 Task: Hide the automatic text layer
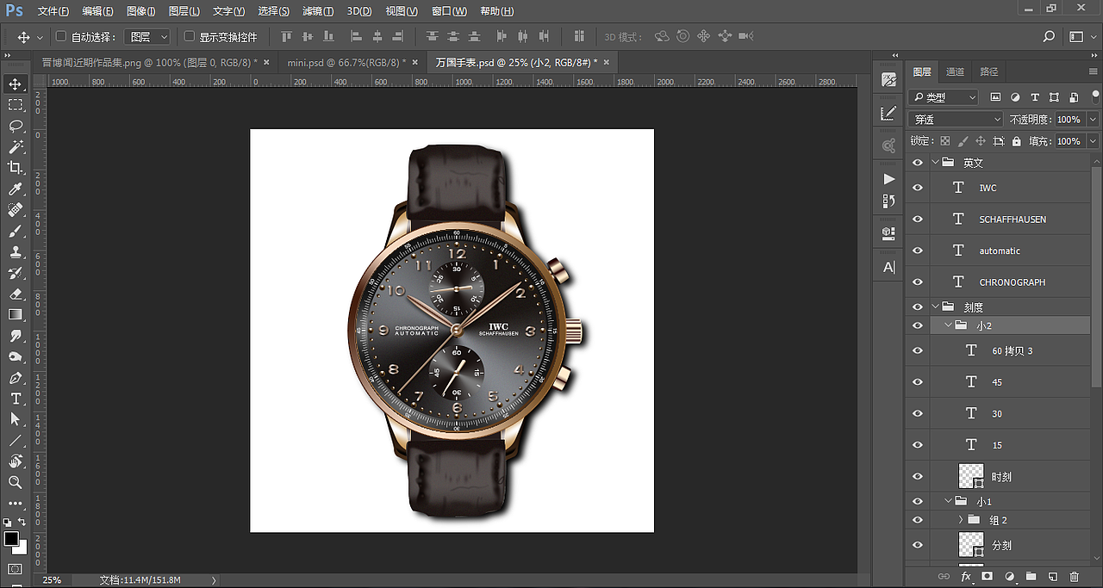(x=918, y=251)
